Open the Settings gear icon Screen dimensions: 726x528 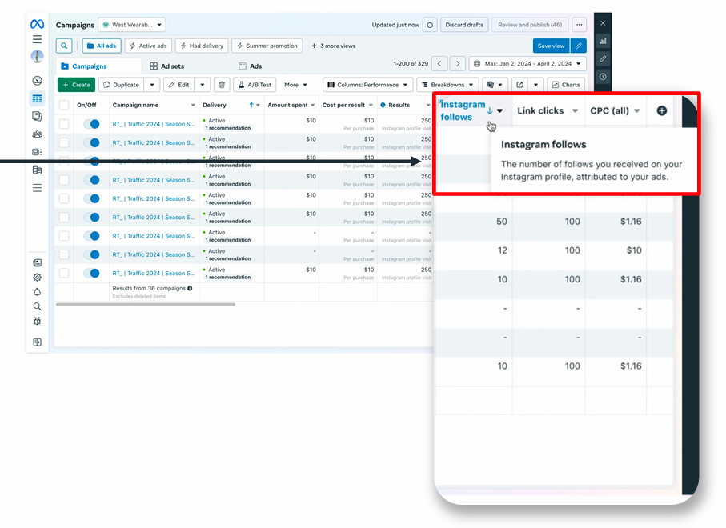[37, 277]
